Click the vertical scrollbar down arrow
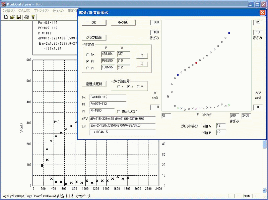 point(264,190)
